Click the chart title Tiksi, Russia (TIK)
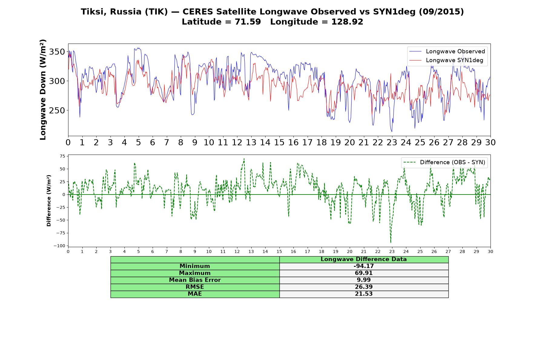545x363 pixels. click(124, 12)
